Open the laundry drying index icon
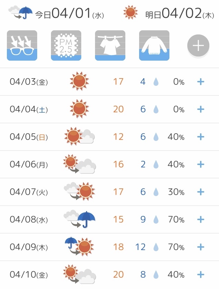The width and height of the screenshot is (219, 289). click(x=110, y=45)
